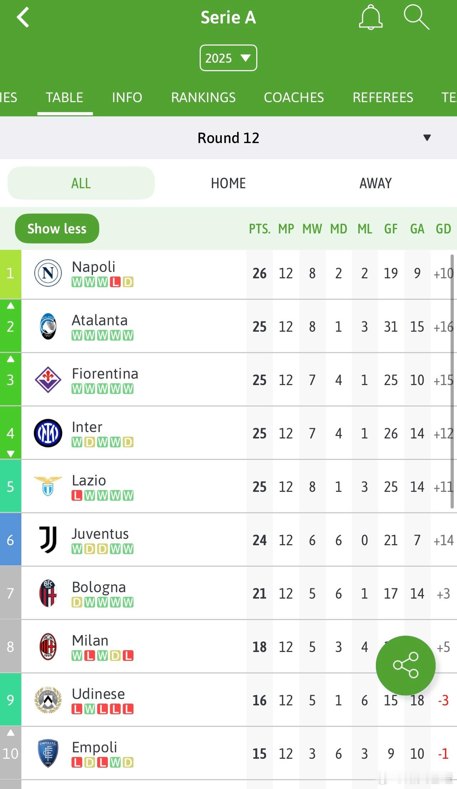Switch standings filter to HOME
This screenshot has width=457, height=789.
(x=228, y=183)
